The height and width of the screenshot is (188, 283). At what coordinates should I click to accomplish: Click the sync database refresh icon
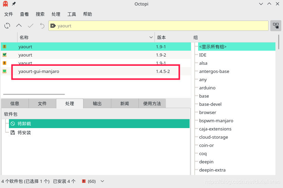coord(7,26)
